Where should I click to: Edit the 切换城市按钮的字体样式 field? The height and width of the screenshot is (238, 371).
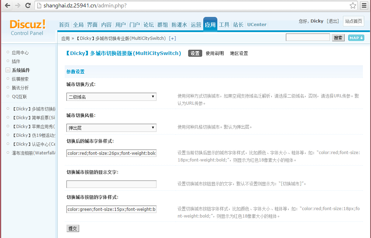(x=111, y=209)
